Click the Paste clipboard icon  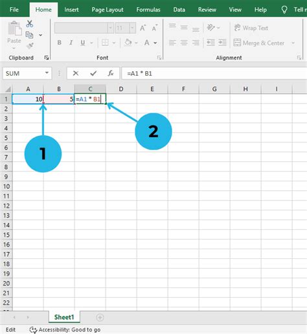click(15, 28)
